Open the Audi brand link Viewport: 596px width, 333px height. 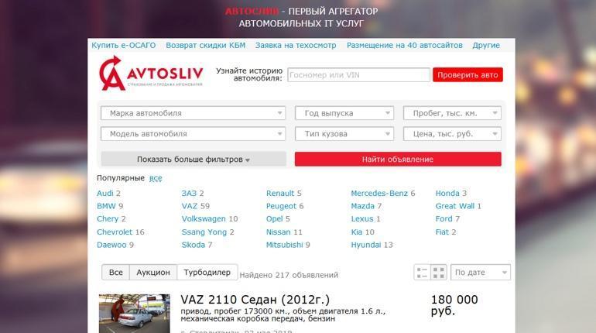click(105, 193)
